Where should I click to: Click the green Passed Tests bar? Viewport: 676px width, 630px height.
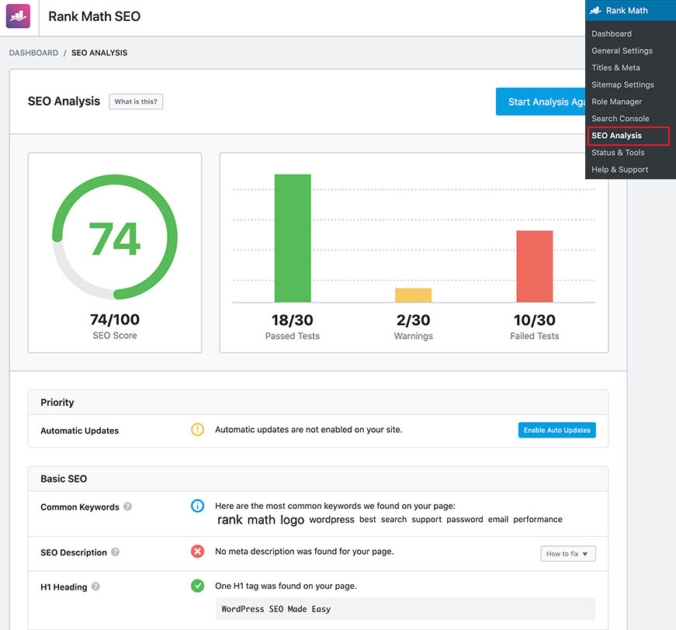click(x=293, y=238)
